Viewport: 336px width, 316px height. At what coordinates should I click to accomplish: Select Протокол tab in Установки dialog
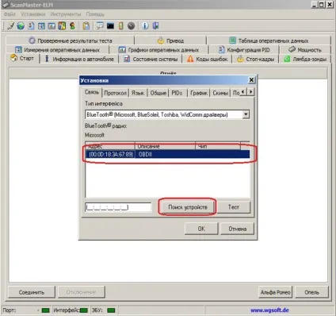[115, 93]
